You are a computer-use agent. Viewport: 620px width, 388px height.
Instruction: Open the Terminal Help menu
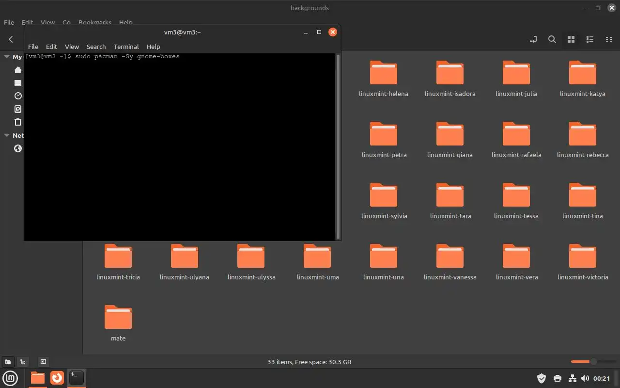pos(153,47)
